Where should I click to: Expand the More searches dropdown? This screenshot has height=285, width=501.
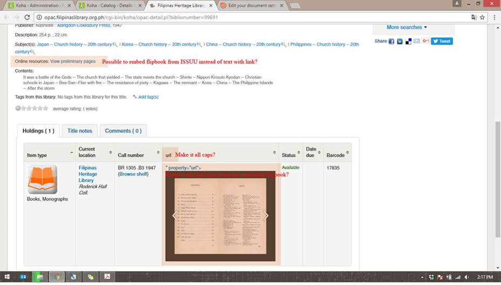pos(406,27)
